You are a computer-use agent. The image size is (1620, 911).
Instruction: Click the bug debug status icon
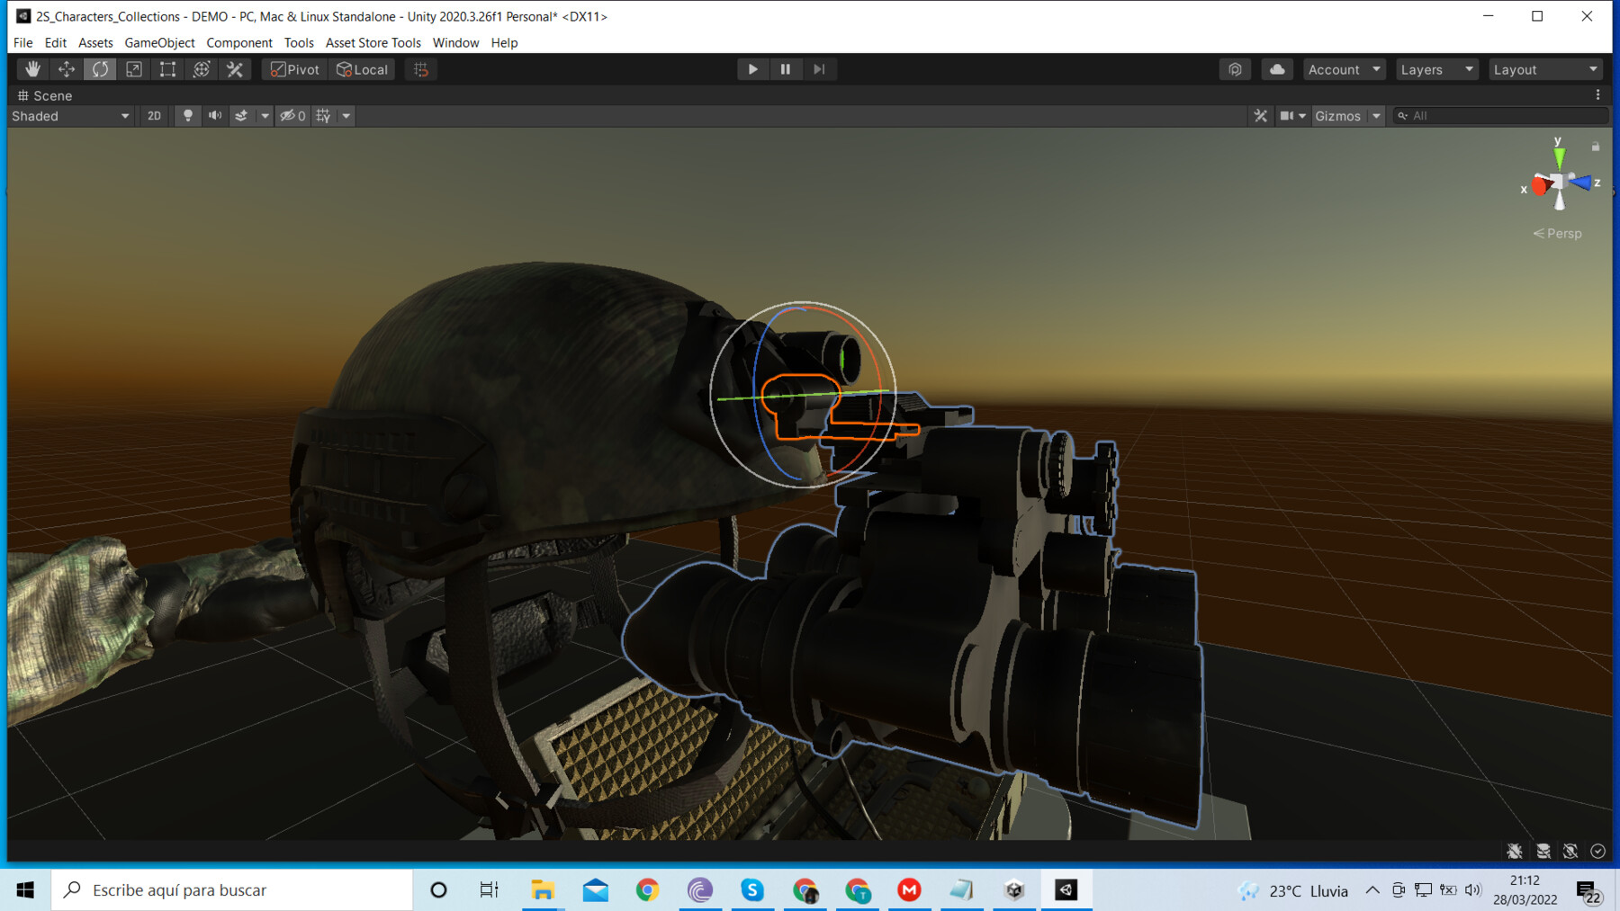click(x=1515, y=851)
